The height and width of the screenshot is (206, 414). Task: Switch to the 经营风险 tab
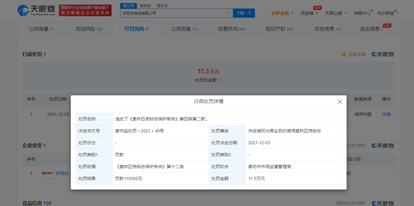[x=137, y=29]
